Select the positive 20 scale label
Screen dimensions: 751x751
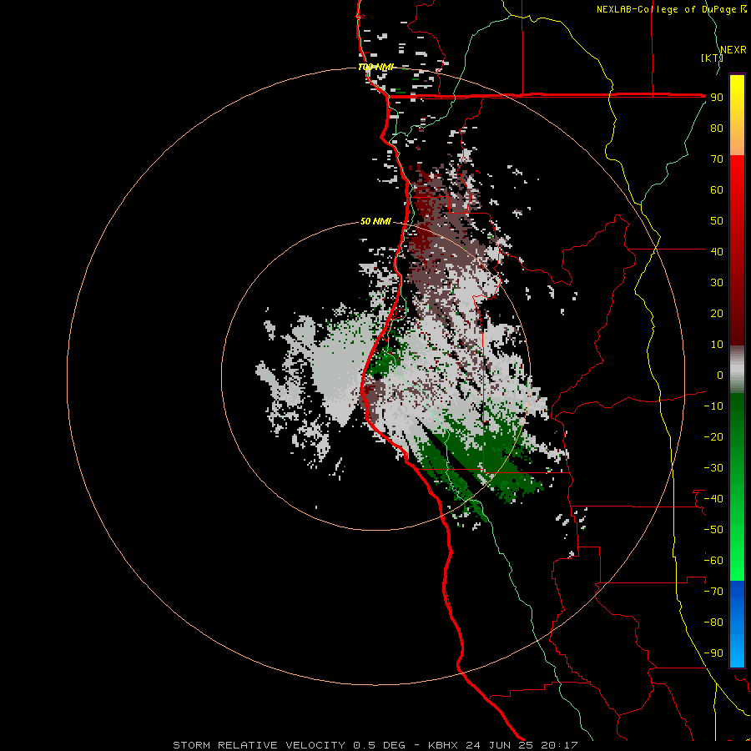click(717, 314)
